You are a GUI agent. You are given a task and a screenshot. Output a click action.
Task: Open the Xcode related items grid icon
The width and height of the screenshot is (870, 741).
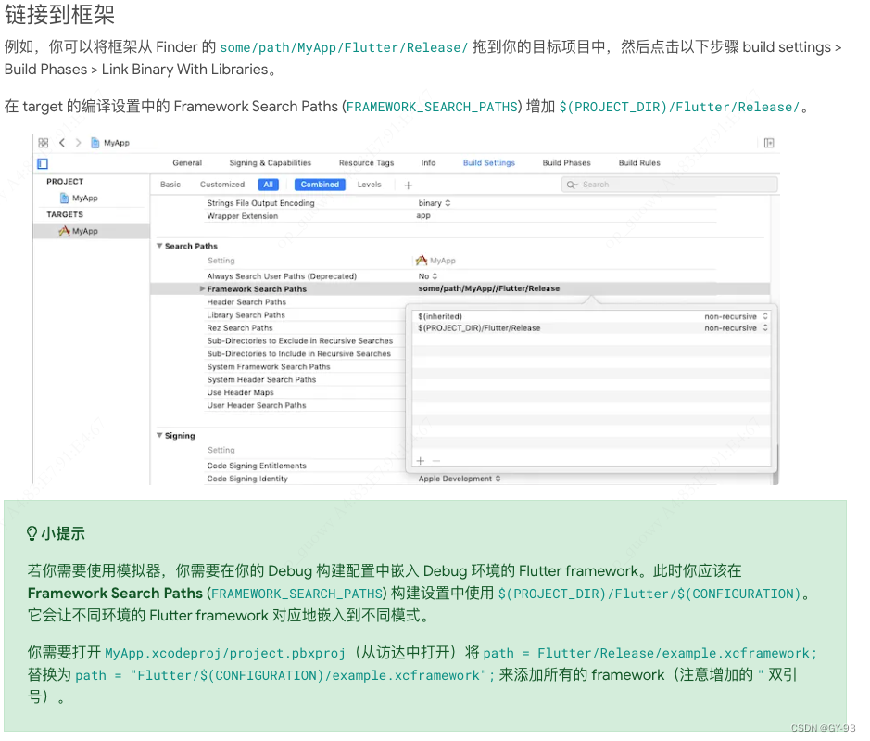44,143
